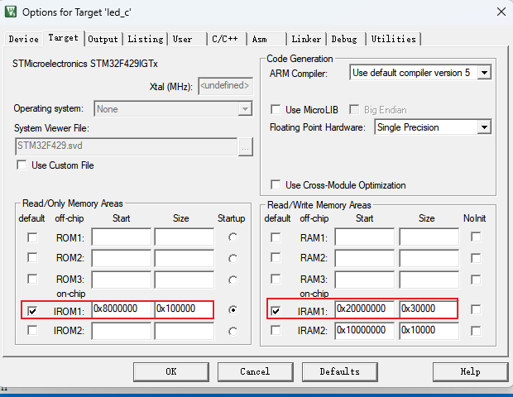
Task: Click the ROM1 Start address field
Action: point(122,237)
